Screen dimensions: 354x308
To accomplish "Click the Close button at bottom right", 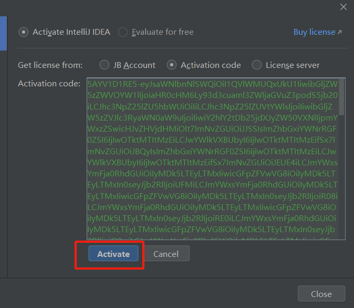I will coord(321,294).
